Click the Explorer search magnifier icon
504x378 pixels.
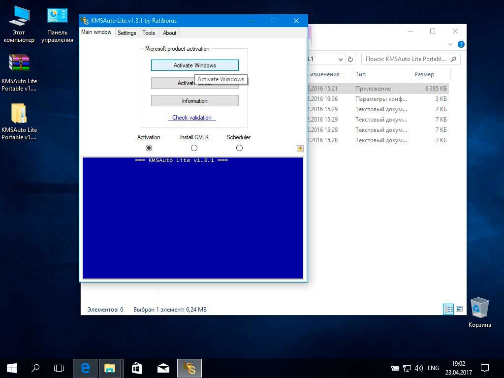pos(454,59)
